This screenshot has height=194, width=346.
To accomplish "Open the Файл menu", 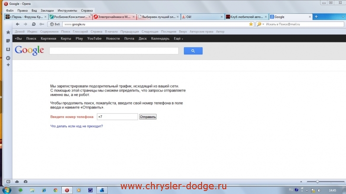I will tap(10, 10).
